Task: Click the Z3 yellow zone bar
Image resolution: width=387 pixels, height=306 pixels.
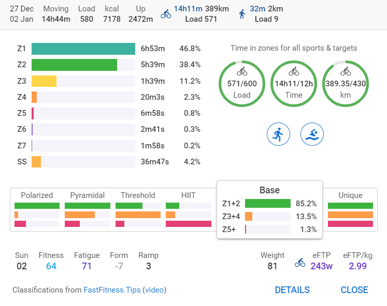Action: pos(44,81)
